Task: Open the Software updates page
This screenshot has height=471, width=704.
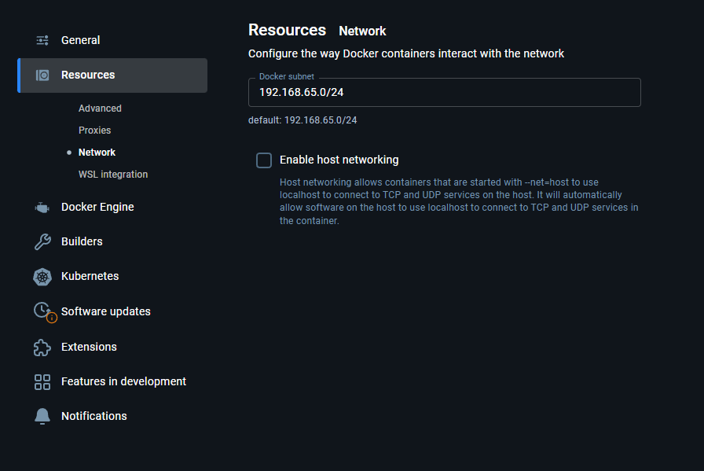Action: 105,311
